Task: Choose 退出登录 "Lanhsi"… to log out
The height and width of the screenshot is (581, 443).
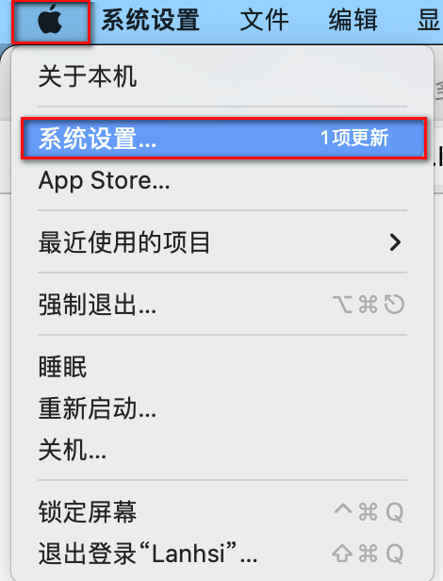Action: [222, 554]
